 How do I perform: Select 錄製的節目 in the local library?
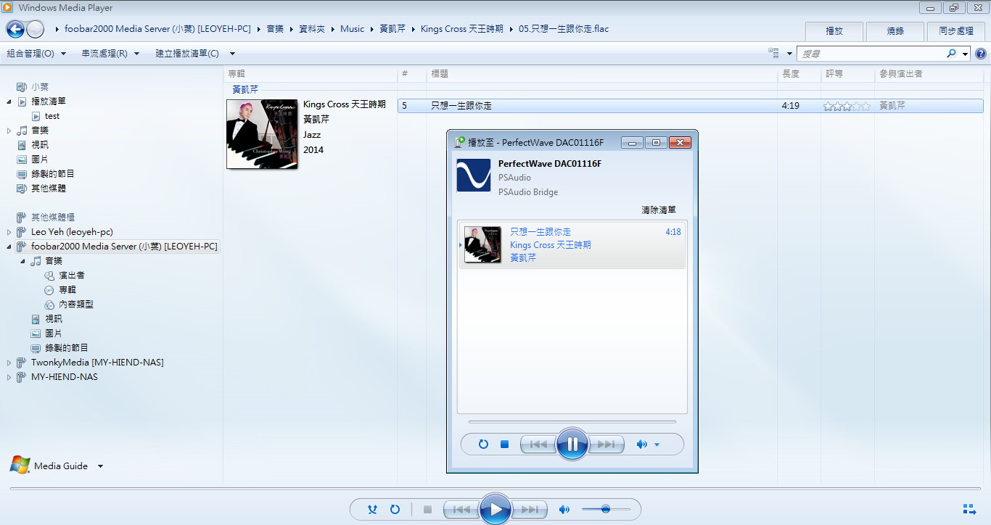(52, 174)
